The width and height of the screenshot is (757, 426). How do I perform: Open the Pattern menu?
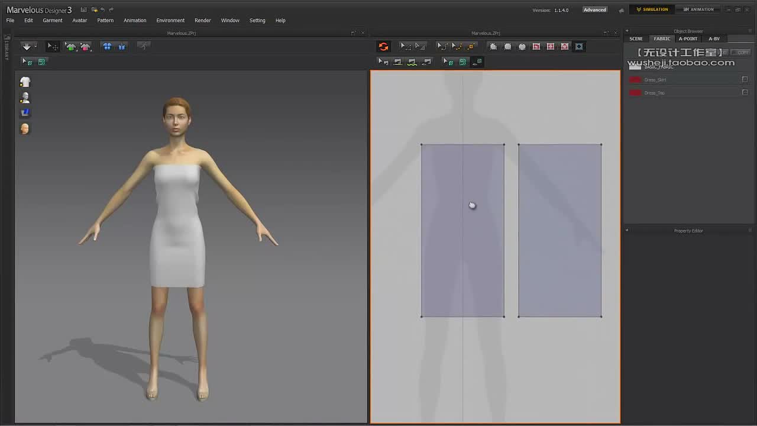105,20
